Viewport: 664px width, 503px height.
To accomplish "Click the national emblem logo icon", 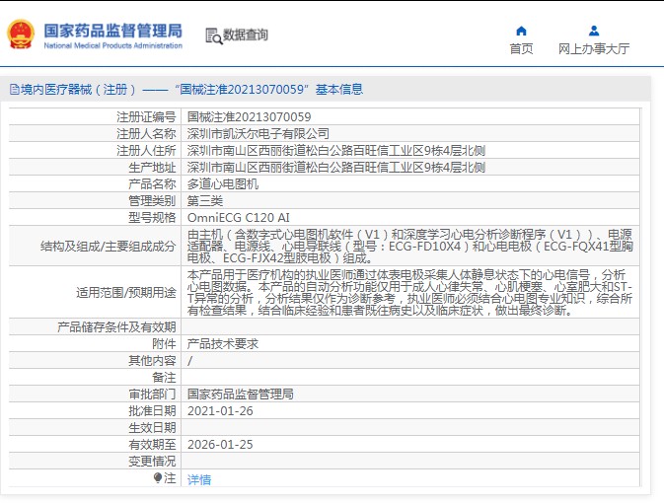I will [x=21, y=35].
